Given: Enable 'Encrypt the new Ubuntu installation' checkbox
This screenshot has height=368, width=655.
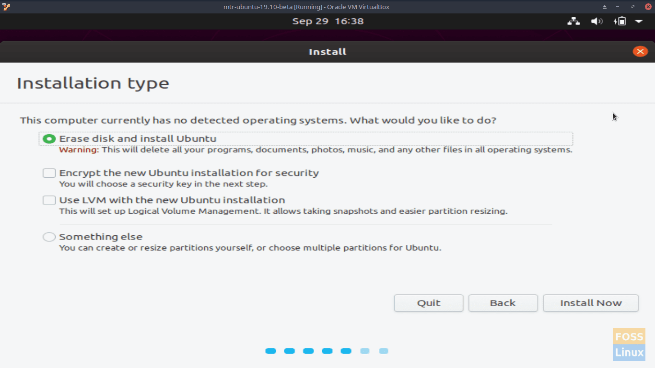Looking at the screenshot, I should coord(49,173).
